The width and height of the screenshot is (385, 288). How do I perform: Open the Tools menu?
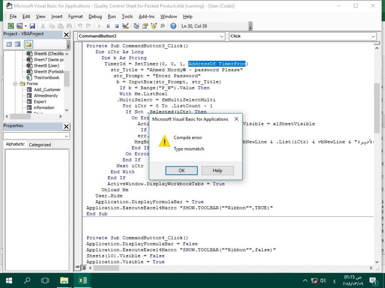coord(127,17)
